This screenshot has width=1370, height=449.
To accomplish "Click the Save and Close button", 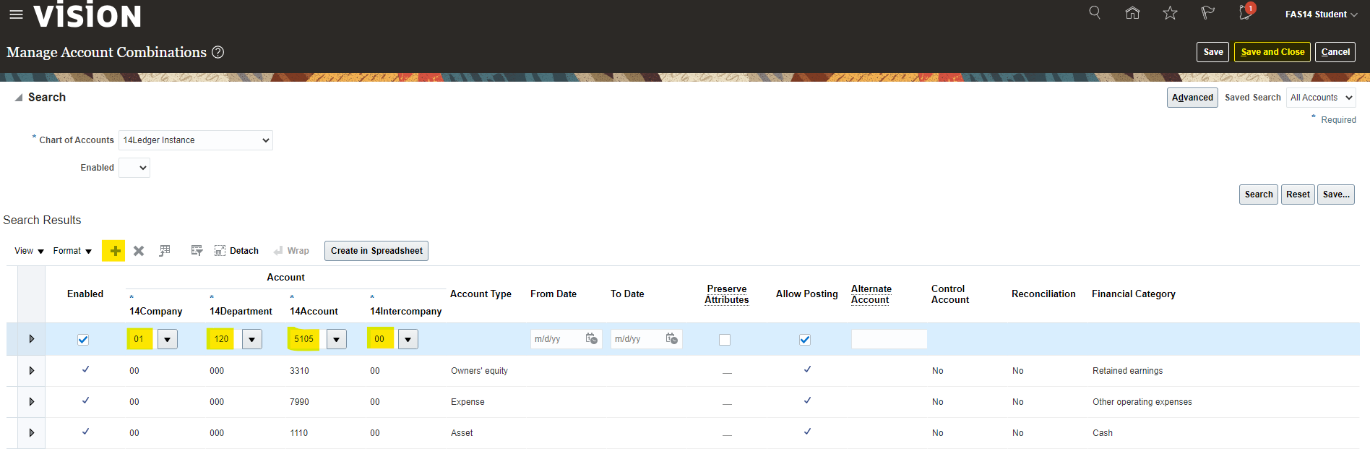I will coord(1272,52).
